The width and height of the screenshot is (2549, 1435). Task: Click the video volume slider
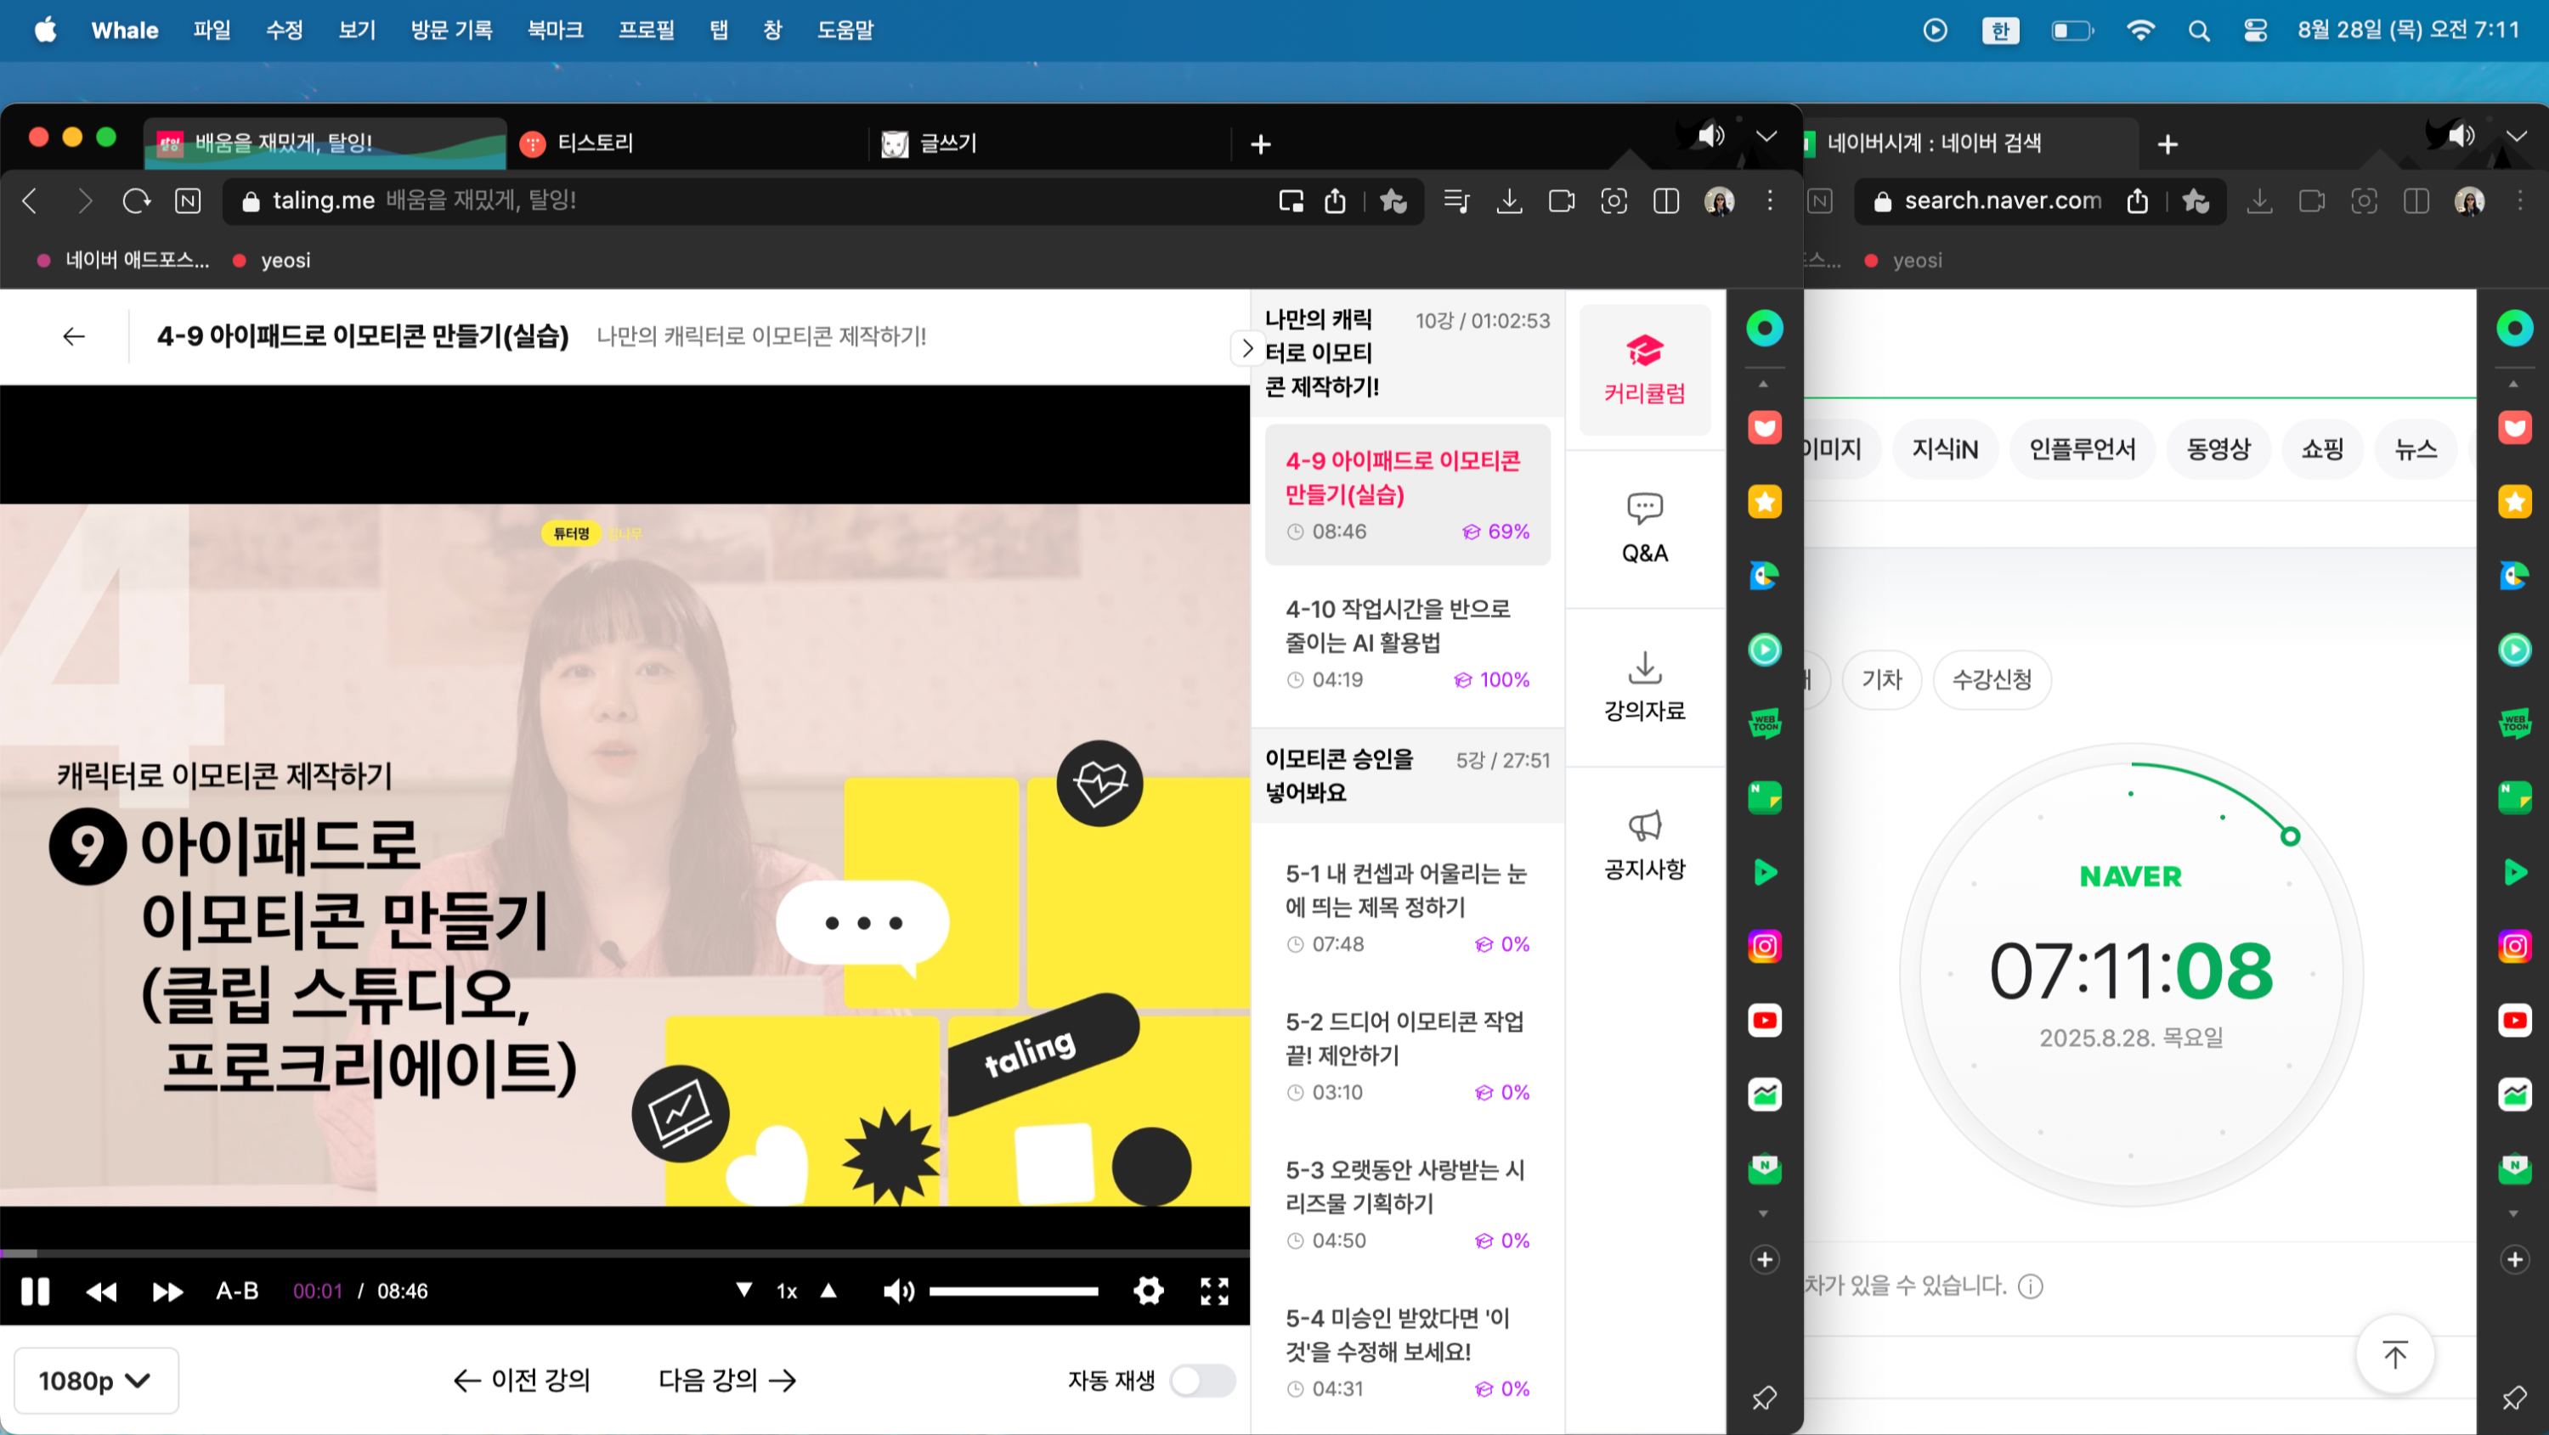click(1014, 1291)
